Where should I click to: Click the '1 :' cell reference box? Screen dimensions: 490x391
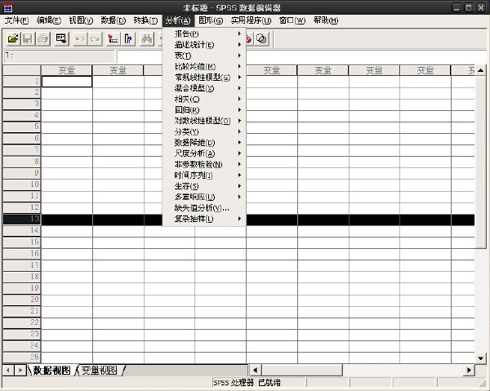coord(60,56)
